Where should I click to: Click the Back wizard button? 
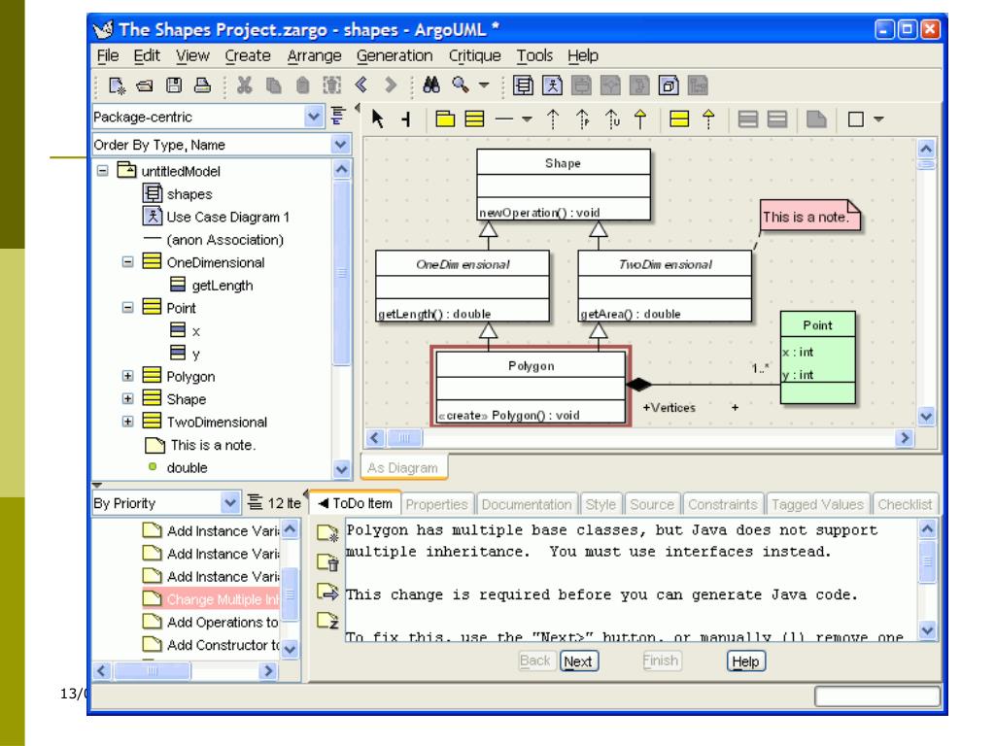[x=535, y=661]
